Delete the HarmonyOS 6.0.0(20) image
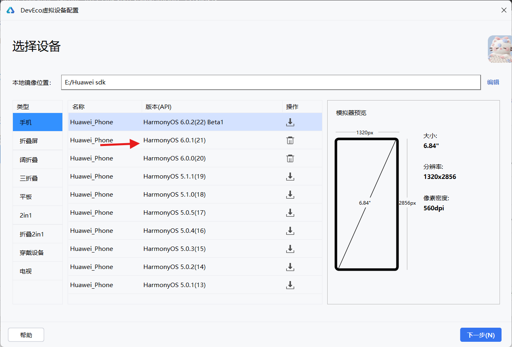The width and height of the screenshot is (512, 347). pyautogui.click(x=290, y=158)
